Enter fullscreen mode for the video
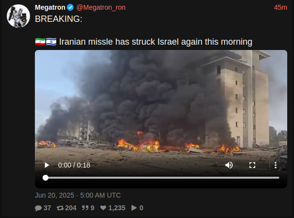This screenshot has width=294, height=218. 252,165
